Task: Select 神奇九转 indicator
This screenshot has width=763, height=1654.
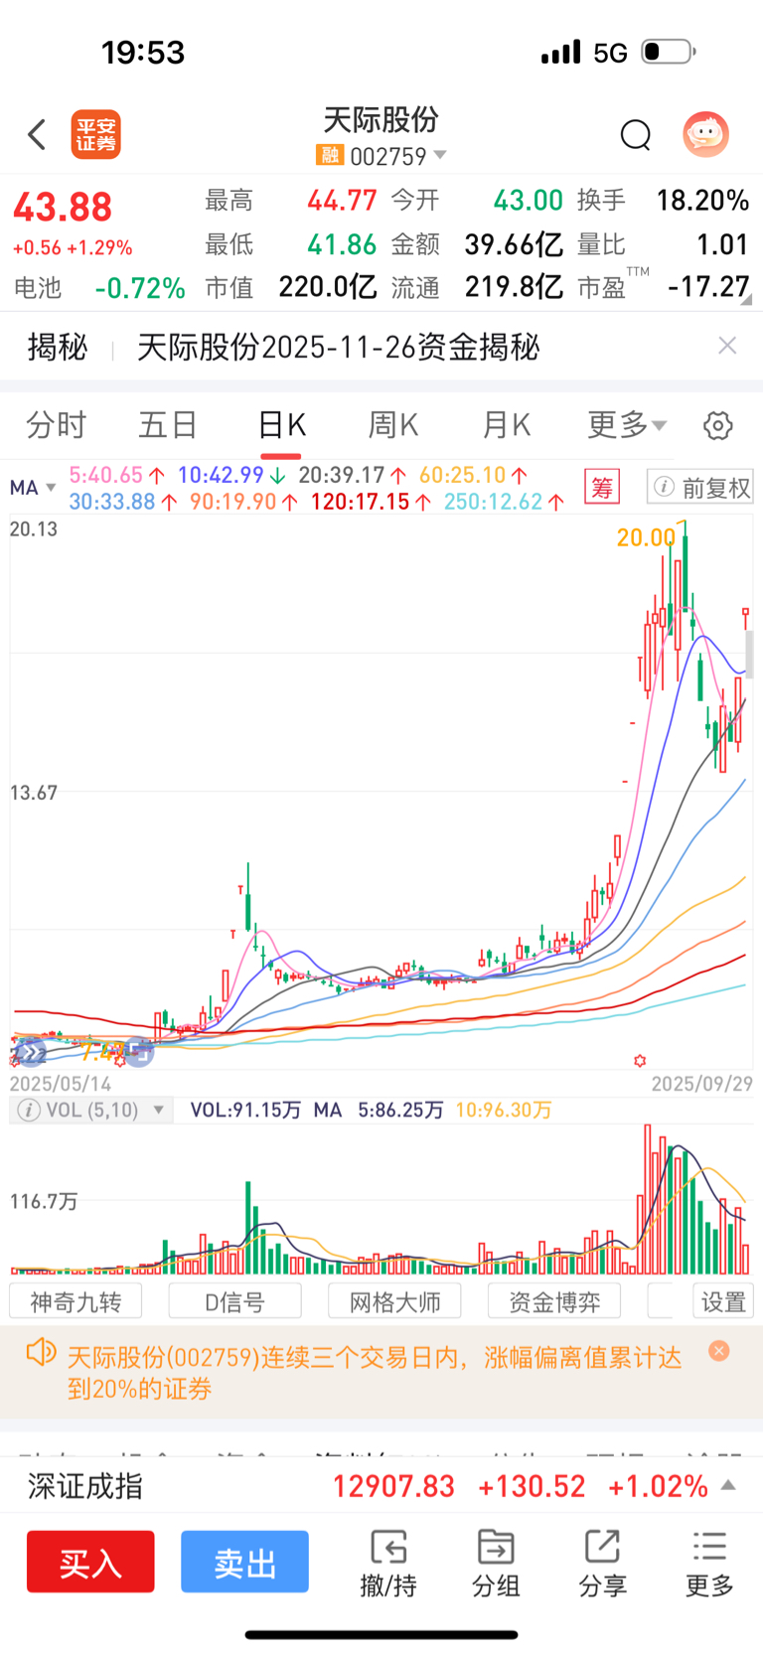Action: click(76, 1301)
